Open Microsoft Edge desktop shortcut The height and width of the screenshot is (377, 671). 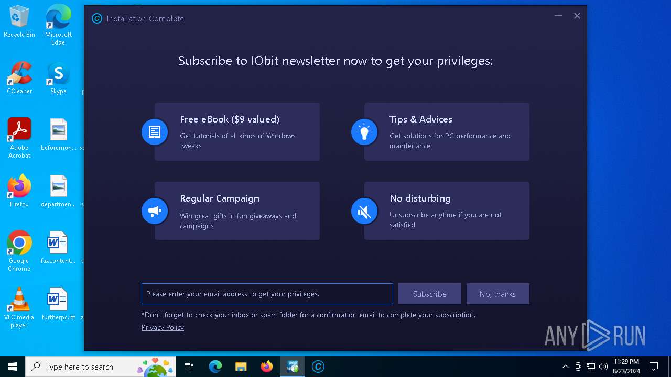pos(58,25)
